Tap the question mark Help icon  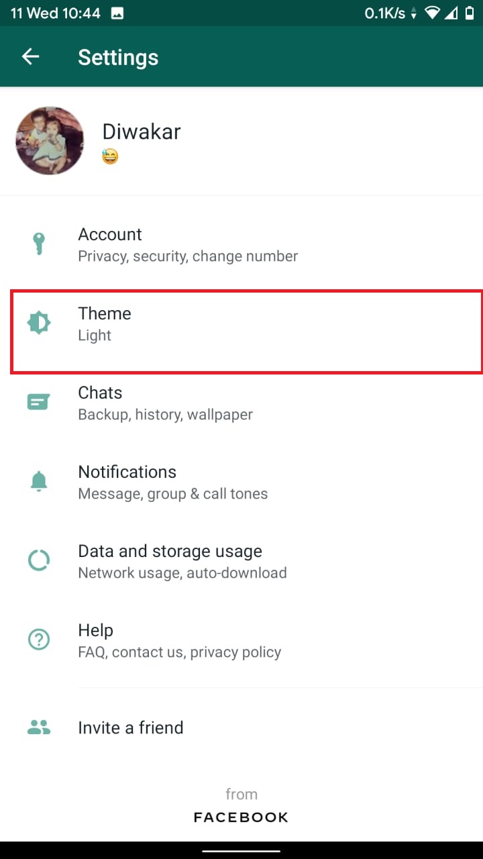(x=39, y=640)
